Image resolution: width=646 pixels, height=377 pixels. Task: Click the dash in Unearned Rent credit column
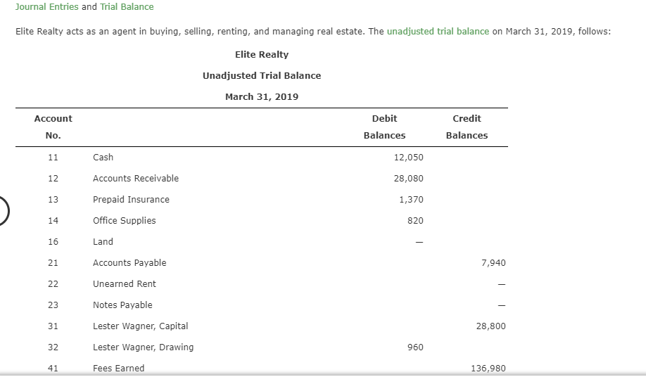(x=502, y=284)
